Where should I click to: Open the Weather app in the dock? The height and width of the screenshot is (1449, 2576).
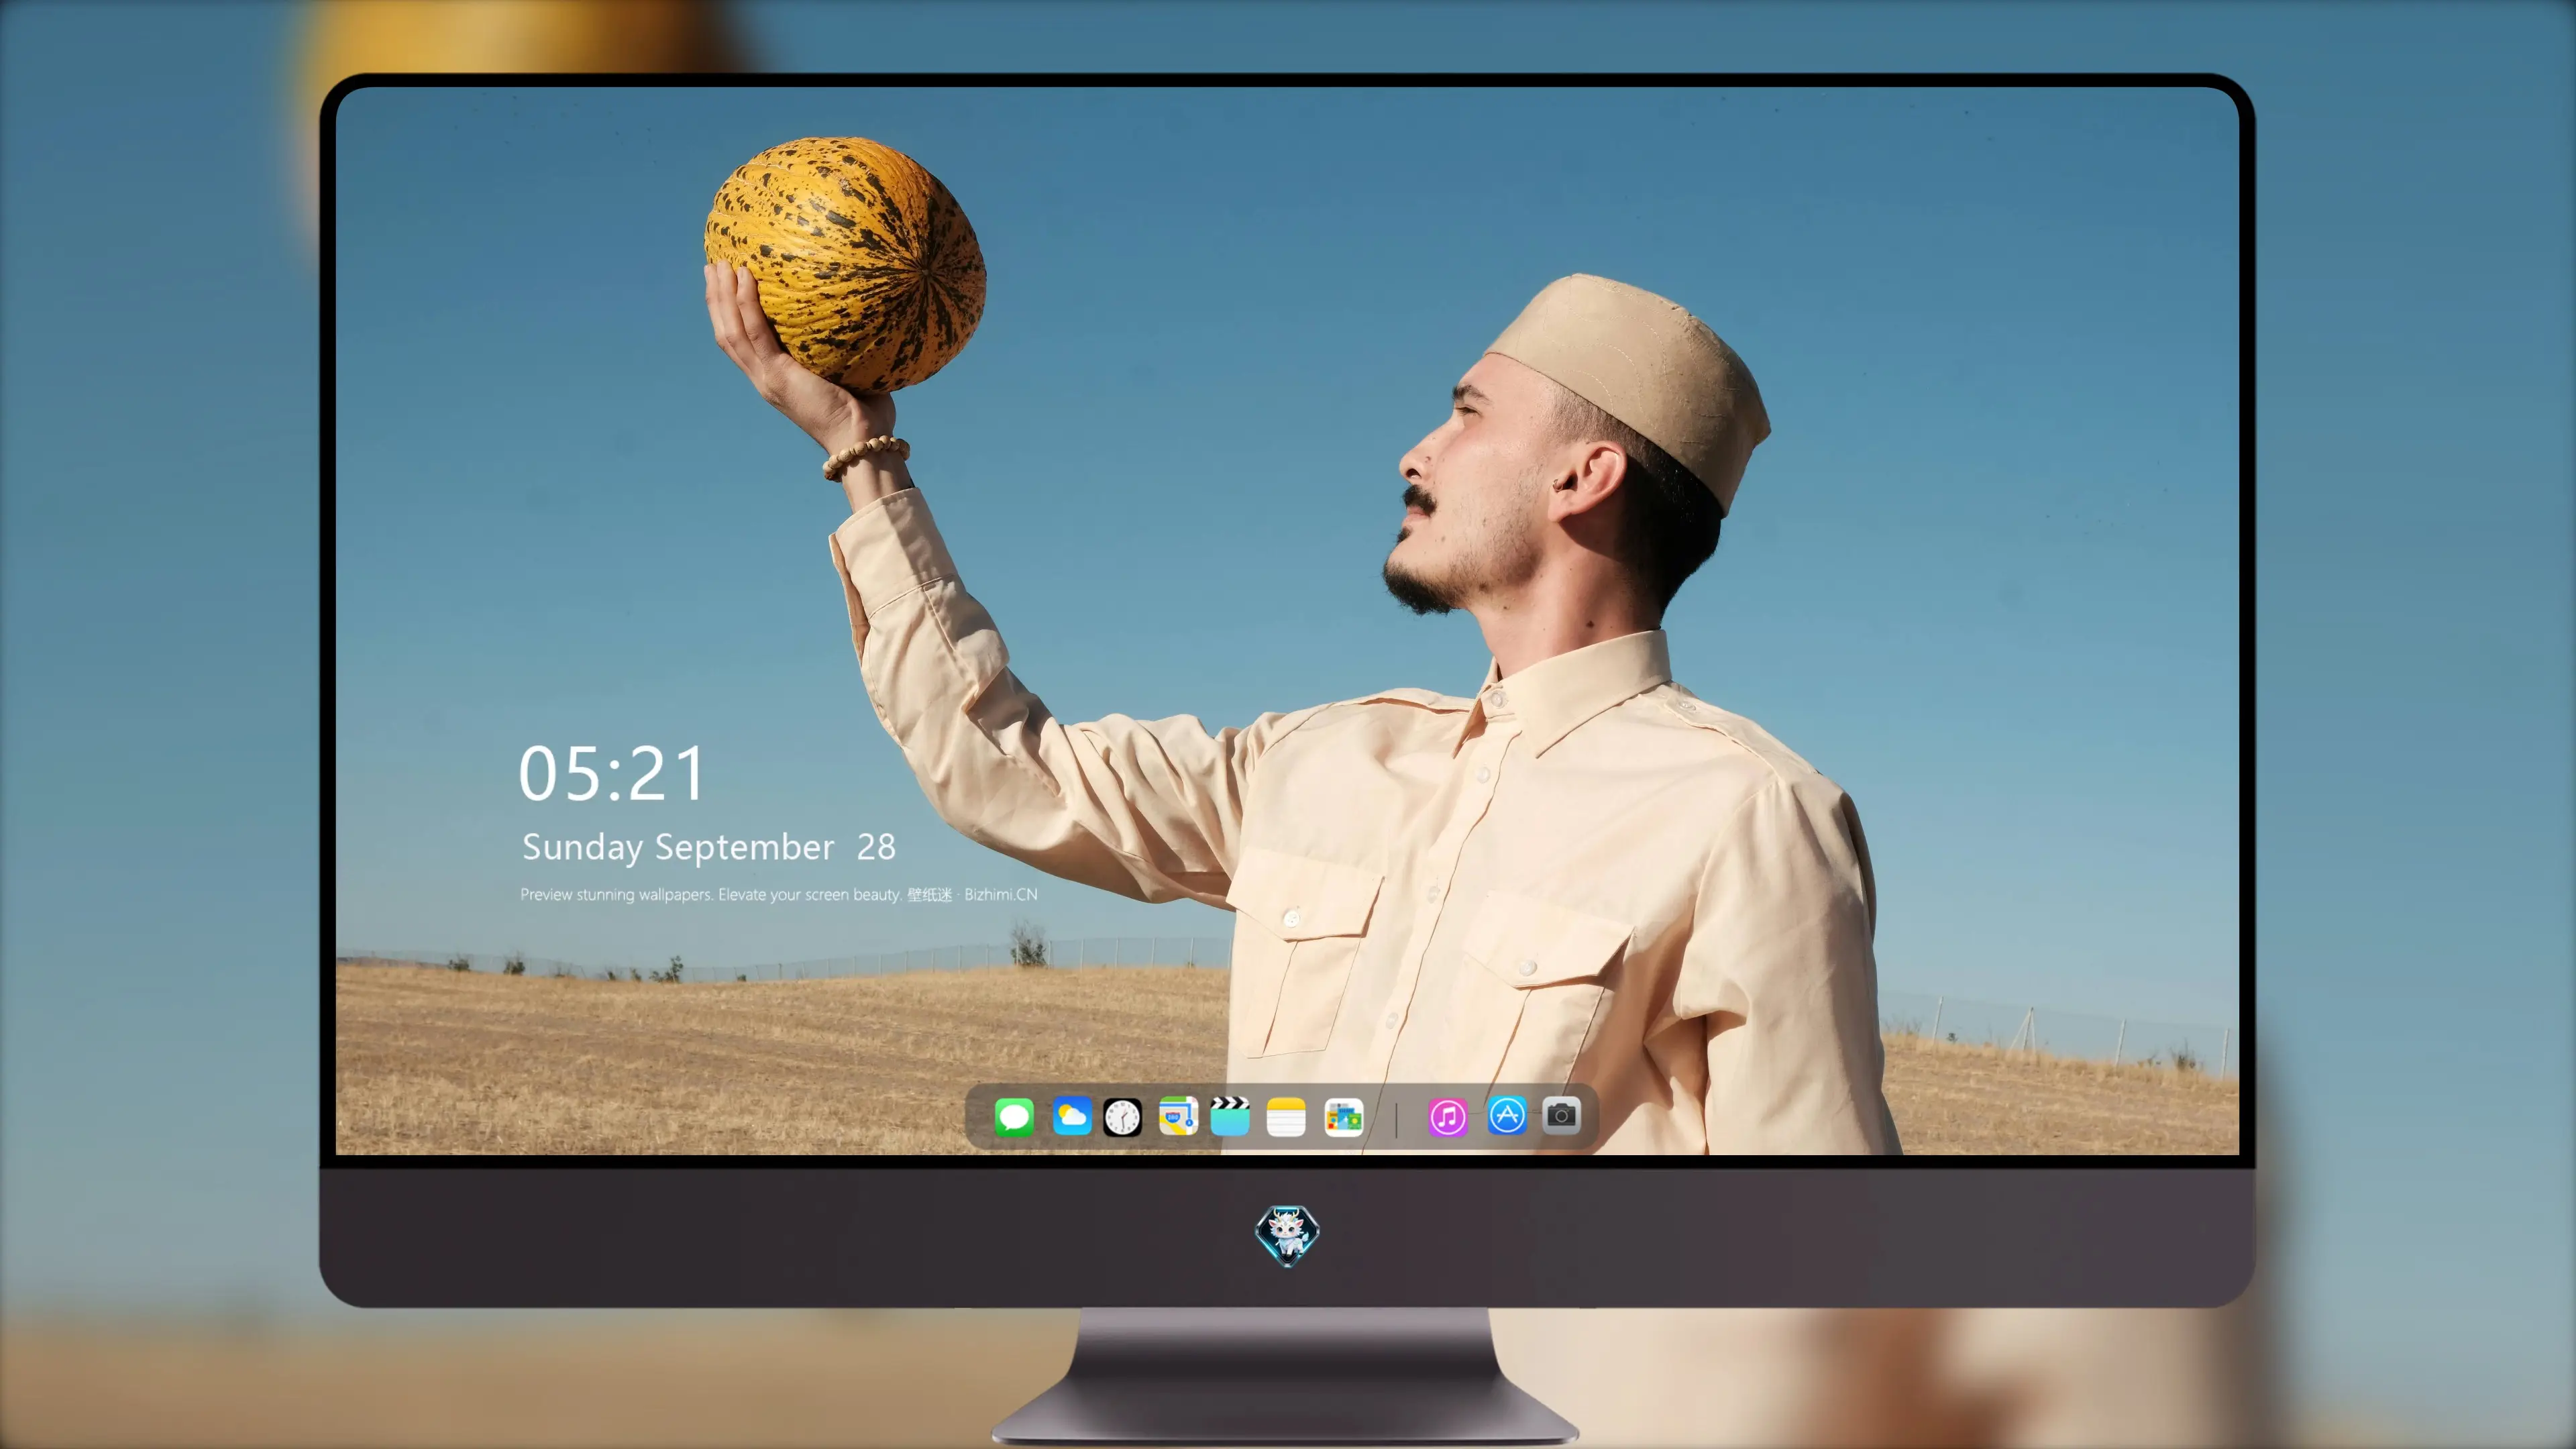[1071, 1116]
